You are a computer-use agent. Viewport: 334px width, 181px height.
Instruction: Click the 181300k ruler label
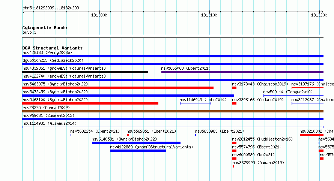point(99,15)
